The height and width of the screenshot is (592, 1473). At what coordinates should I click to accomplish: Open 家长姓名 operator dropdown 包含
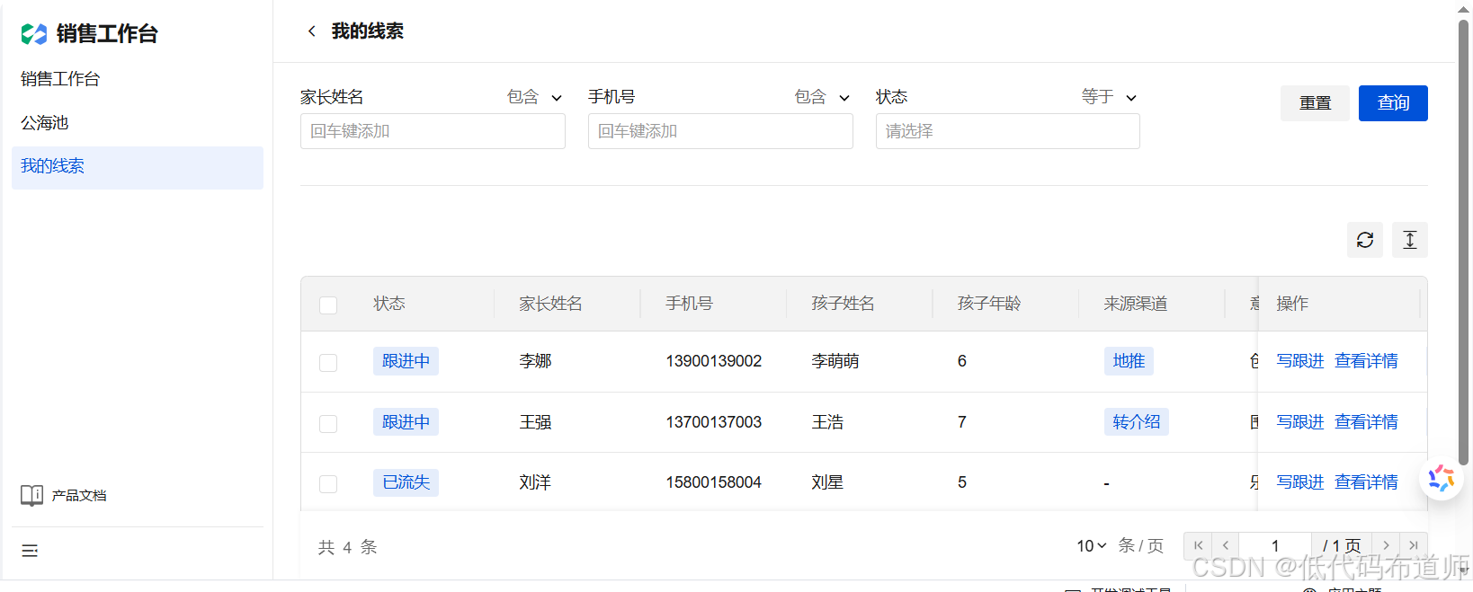535,97
